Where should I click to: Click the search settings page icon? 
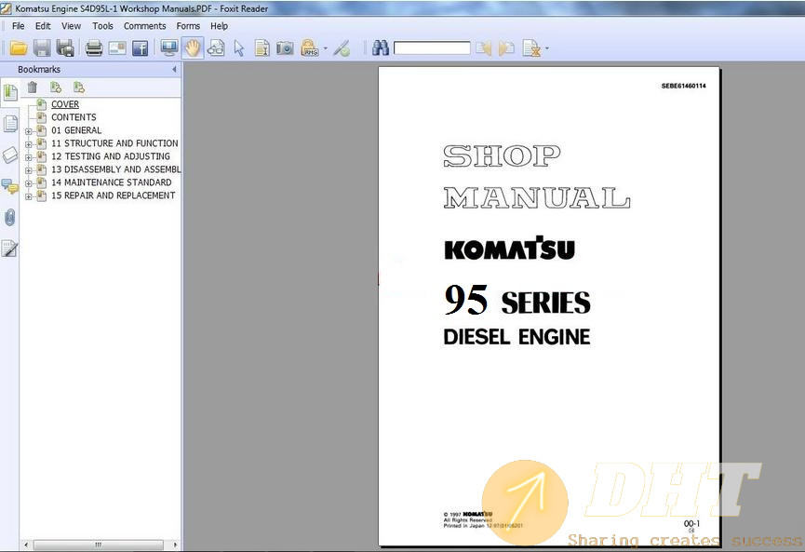click(x=531, y=48)
